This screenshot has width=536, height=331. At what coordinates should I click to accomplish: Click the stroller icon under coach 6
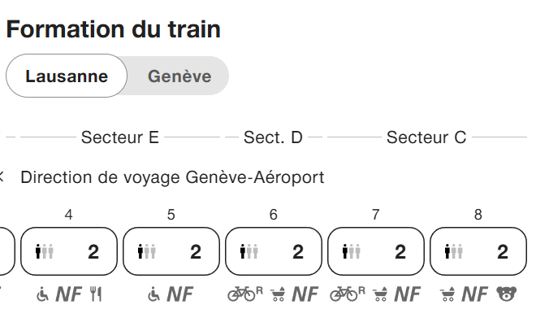(x=279, y=295)
